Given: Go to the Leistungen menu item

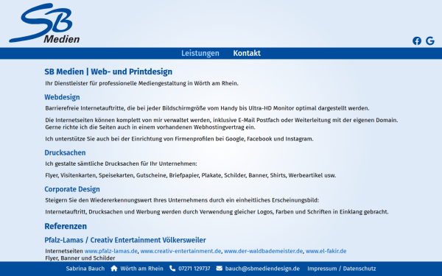Looking at the screenshot, I should (x=200, y=53).
